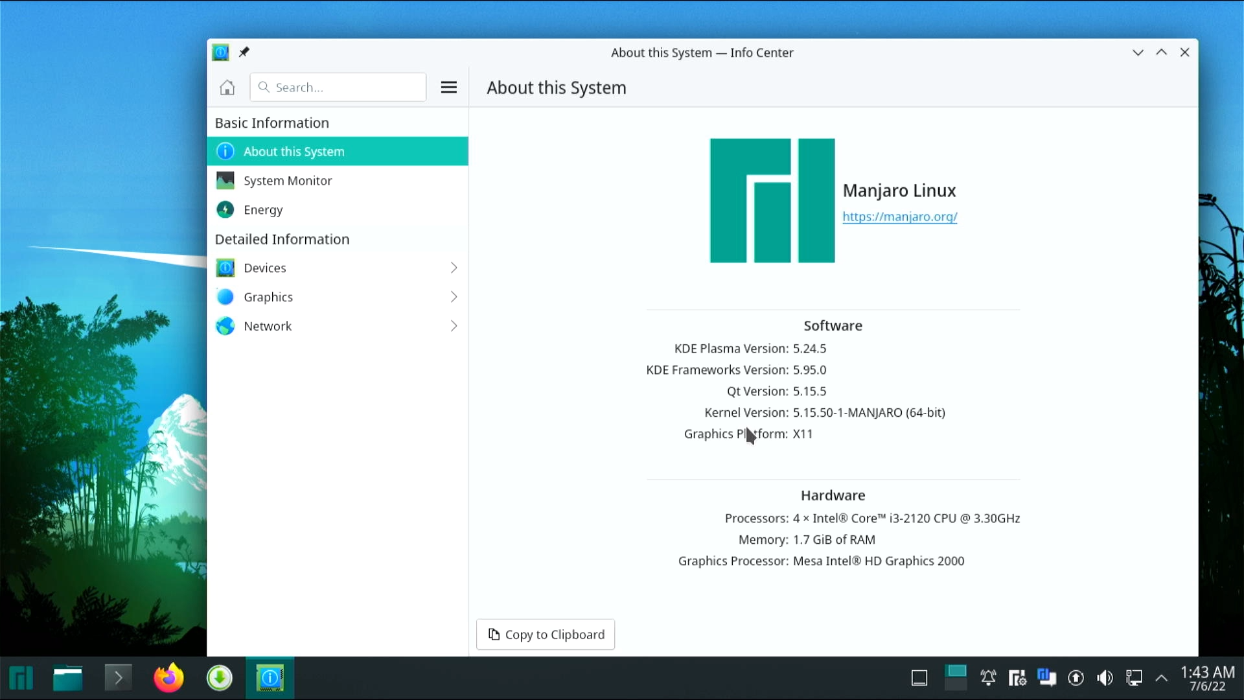Open the Manjaro application launcher in taskbar

coord(21,678)
